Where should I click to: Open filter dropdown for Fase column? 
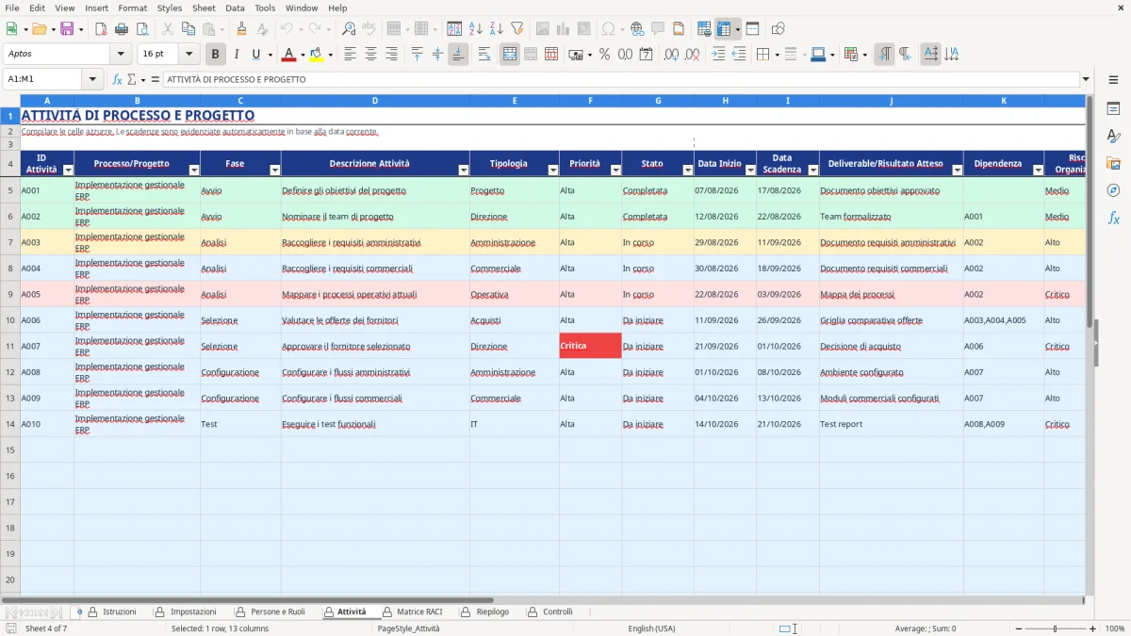pos(275,171)
